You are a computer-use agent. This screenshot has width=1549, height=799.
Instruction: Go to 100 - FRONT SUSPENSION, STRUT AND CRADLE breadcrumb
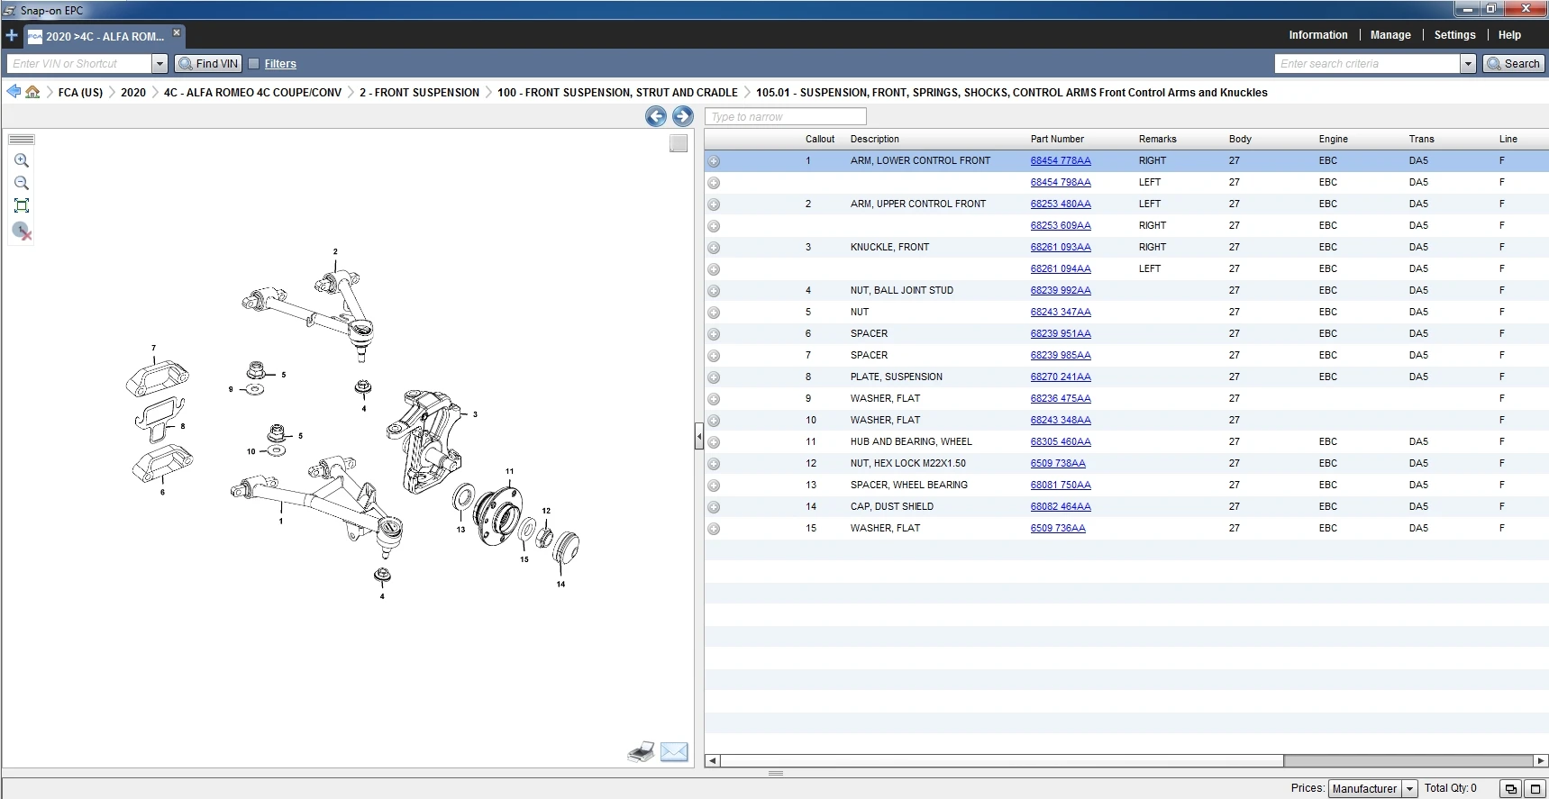point(617,93)
